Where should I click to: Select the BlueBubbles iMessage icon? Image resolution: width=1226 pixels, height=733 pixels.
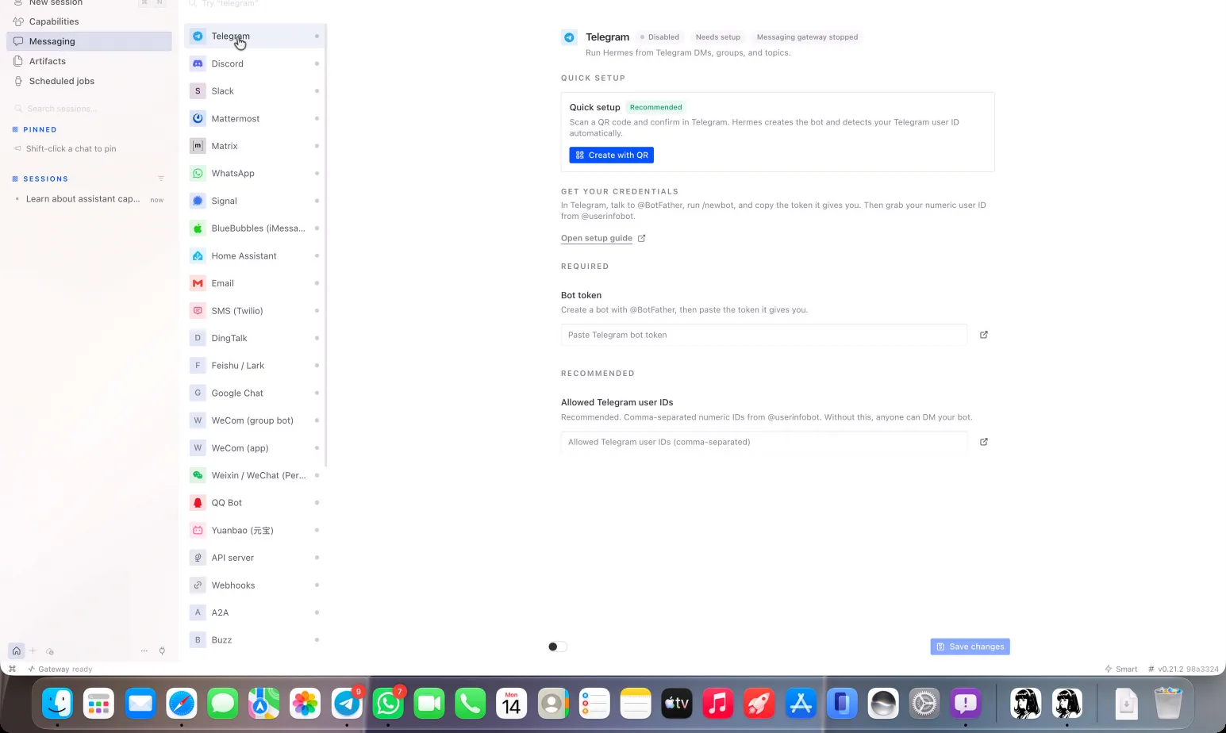(x=198, y=228)
